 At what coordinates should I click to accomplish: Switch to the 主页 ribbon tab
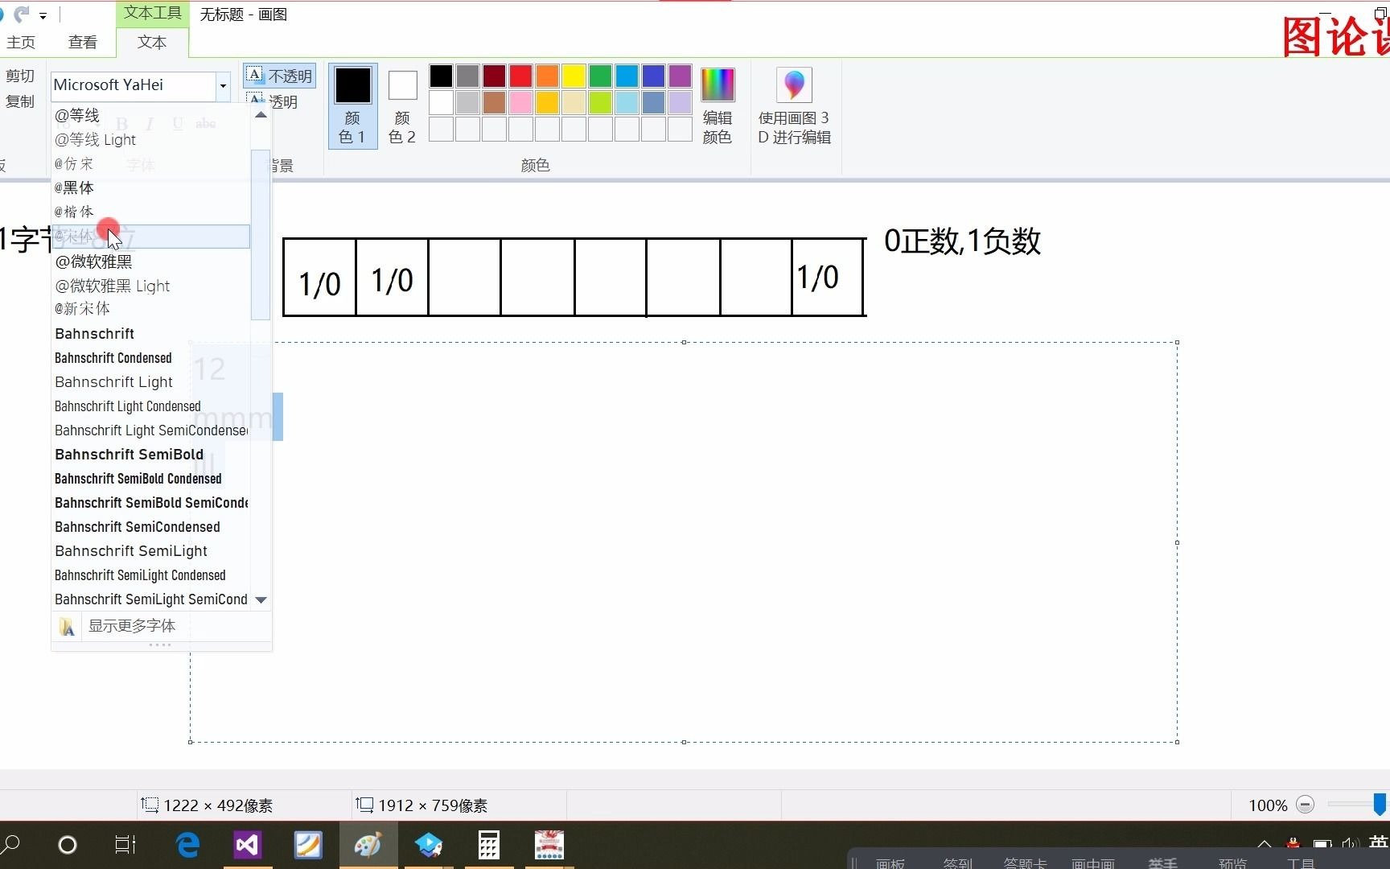click(x=21, y=42)
